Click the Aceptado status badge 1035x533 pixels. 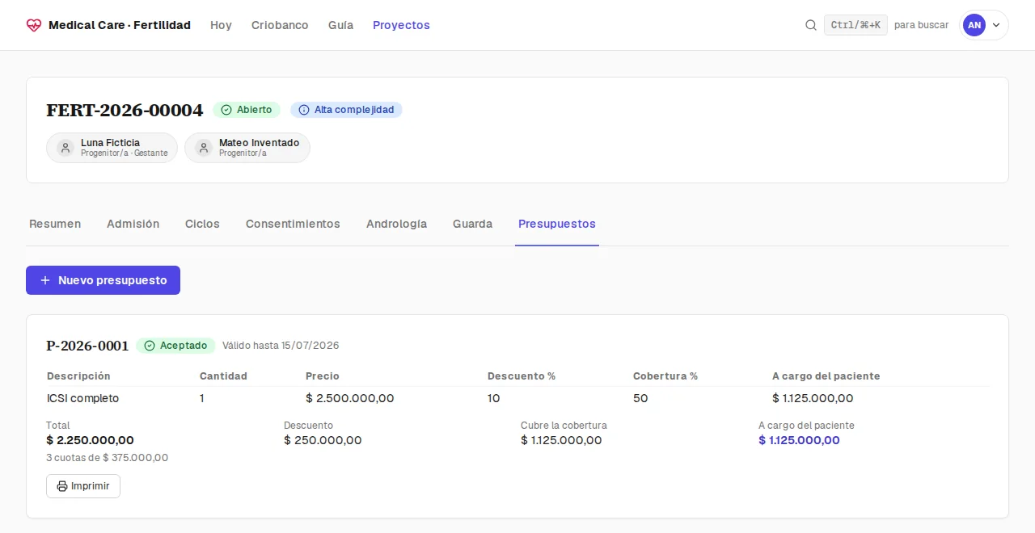coord(175,346)
